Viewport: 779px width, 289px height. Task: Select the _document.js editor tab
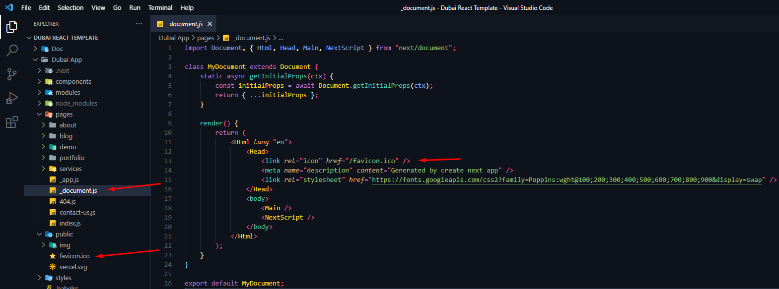coord(184,24)
